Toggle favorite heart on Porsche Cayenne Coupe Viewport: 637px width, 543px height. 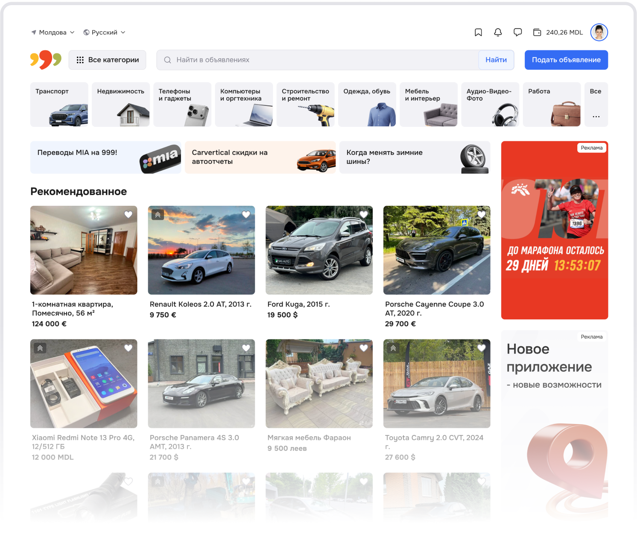(x=481, y=215)
